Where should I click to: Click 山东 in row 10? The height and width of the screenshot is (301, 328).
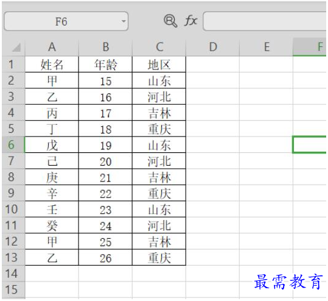(159, 209)
